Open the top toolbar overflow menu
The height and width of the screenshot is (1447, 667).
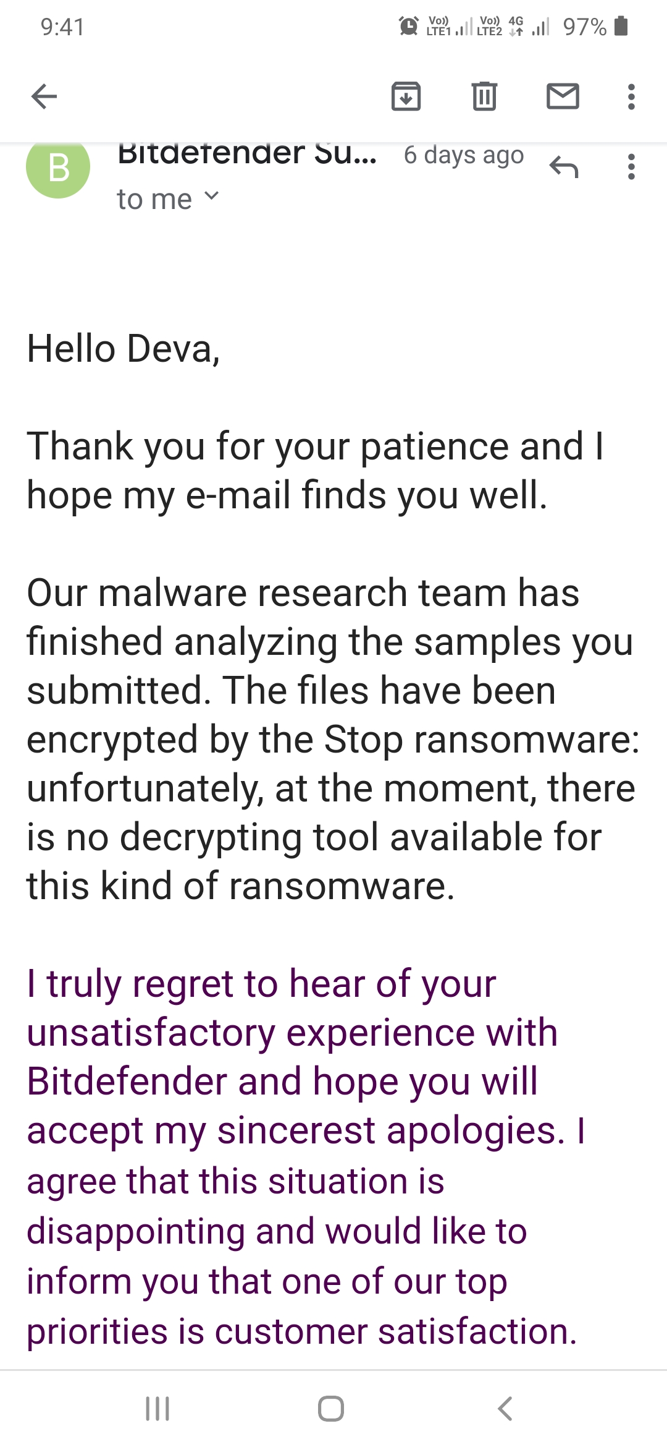631,96
